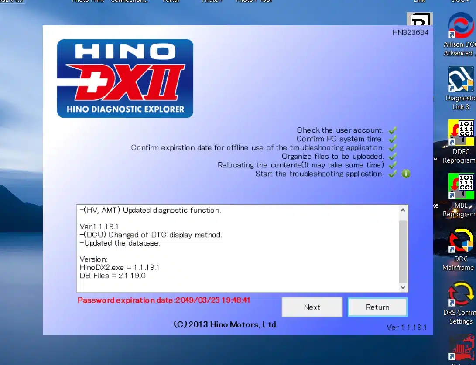Click the Hino DXII logo
Image resolution: width=476 pixels, height=365 pixels.
point(125,78)
